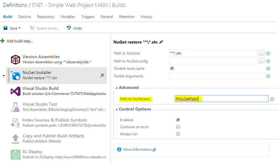Click 'Publish Artifact: Website' description text
Image resolution: width=279 pixels, height=165 pixels.
(x=42, y=141)
